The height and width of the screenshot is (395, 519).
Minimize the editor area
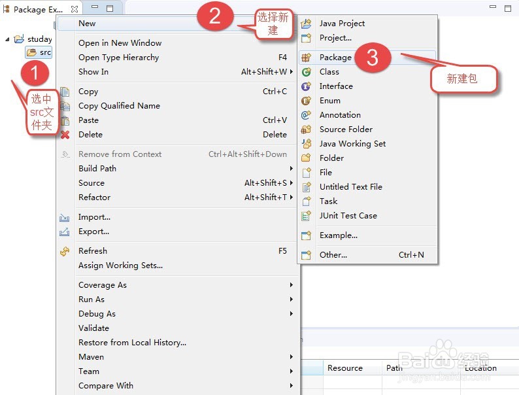coord(493,7)
